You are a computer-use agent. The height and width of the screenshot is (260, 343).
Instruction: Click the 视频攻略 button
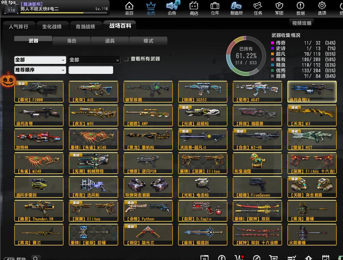(302, 23)
